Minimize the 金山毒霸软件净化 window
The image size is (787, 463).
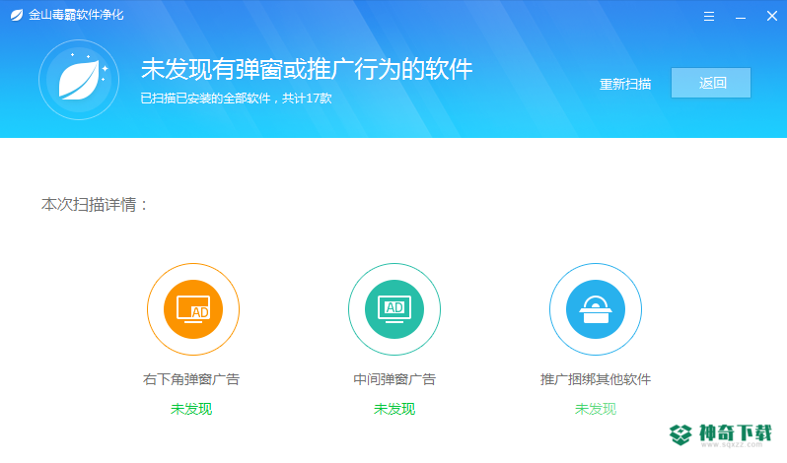pyautogui.click(x=741, y=18)
